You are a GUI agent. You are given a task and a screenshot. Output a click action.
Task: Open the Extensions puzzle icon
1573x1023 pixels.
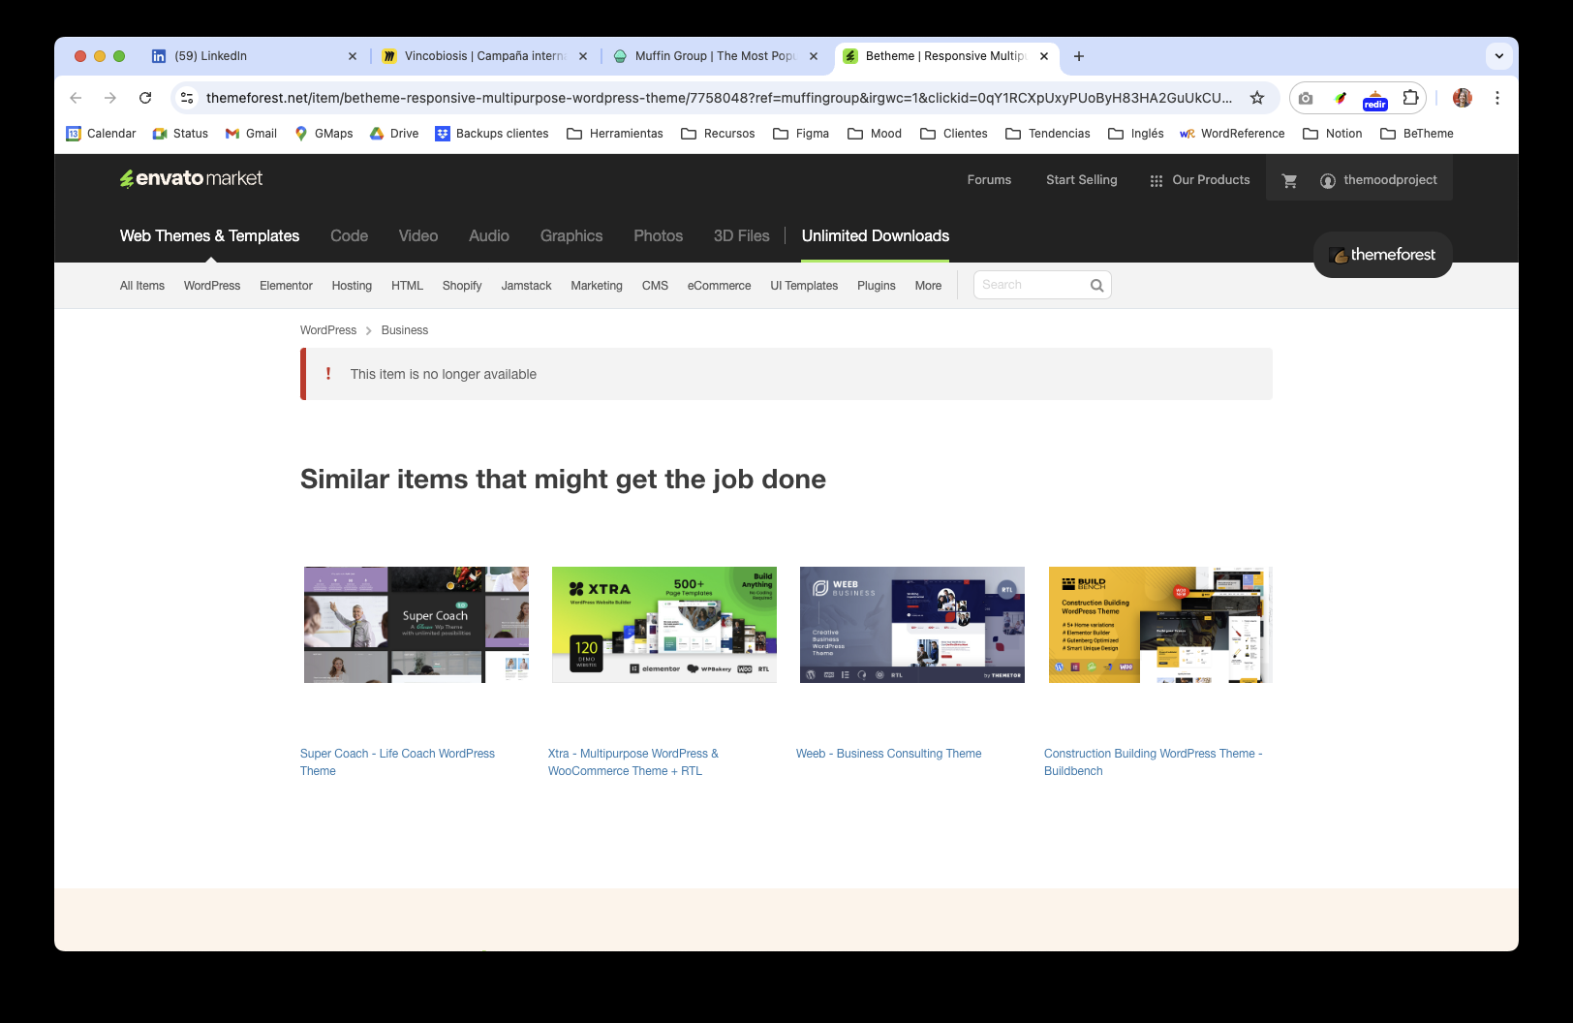[1411, 98]
